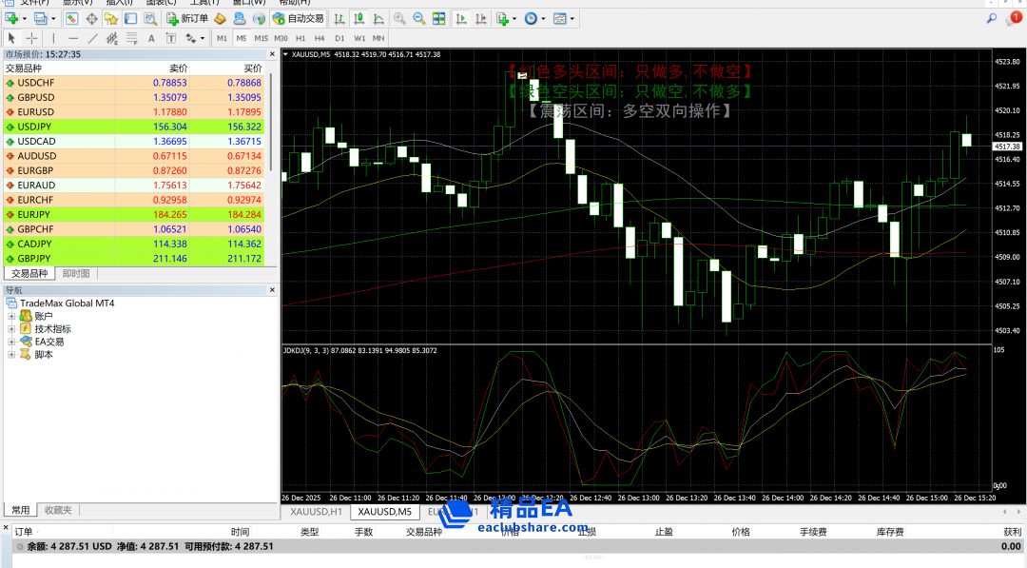The width and height of the screenshot is (1027, 568).
Task: Click the tile windows icon
Action: click(x=439, y=18)
